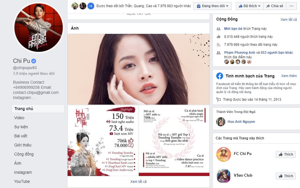Click the +3 followers circle icon
The width and height of the screenshot is (300, 188).
(91, 6)
